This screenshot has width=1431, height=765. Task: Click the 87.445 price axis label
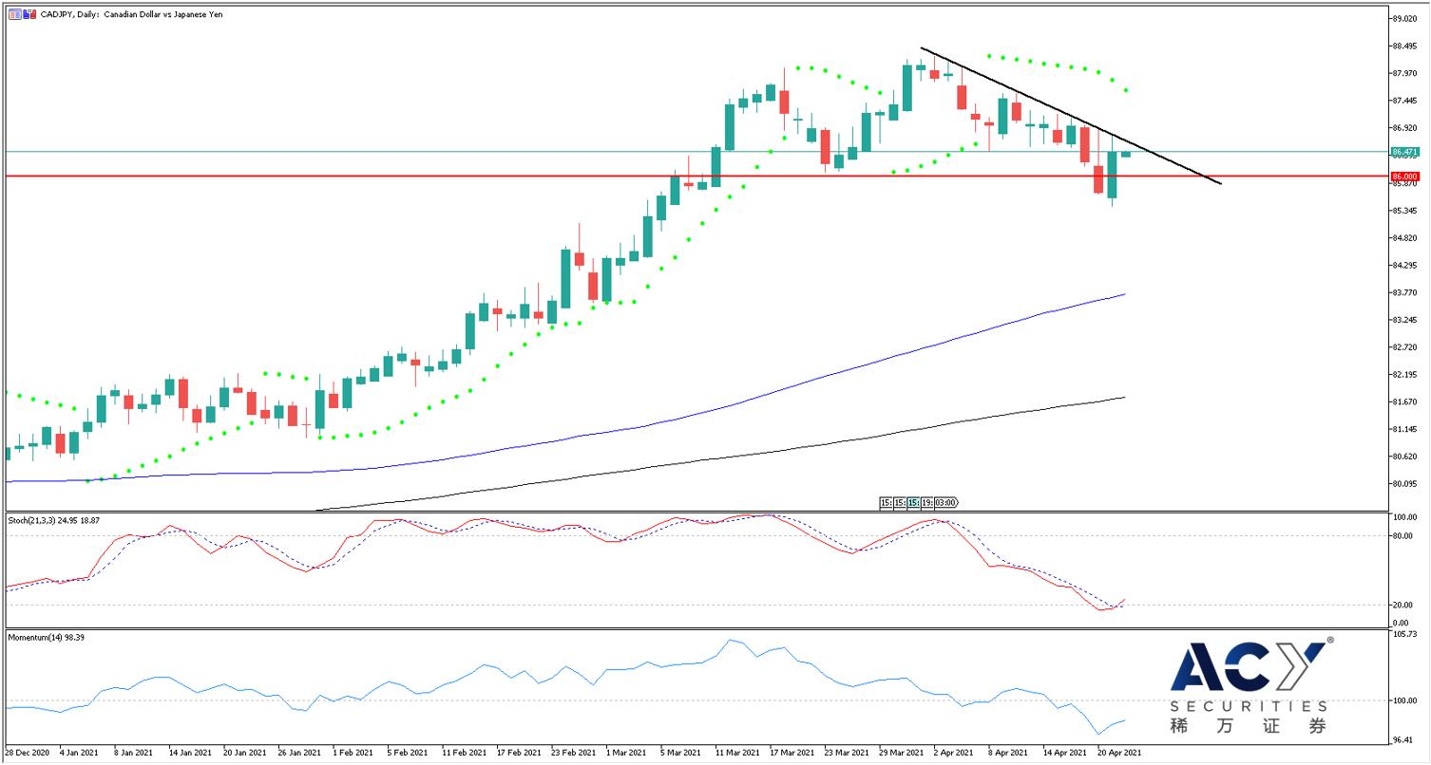1404,101
